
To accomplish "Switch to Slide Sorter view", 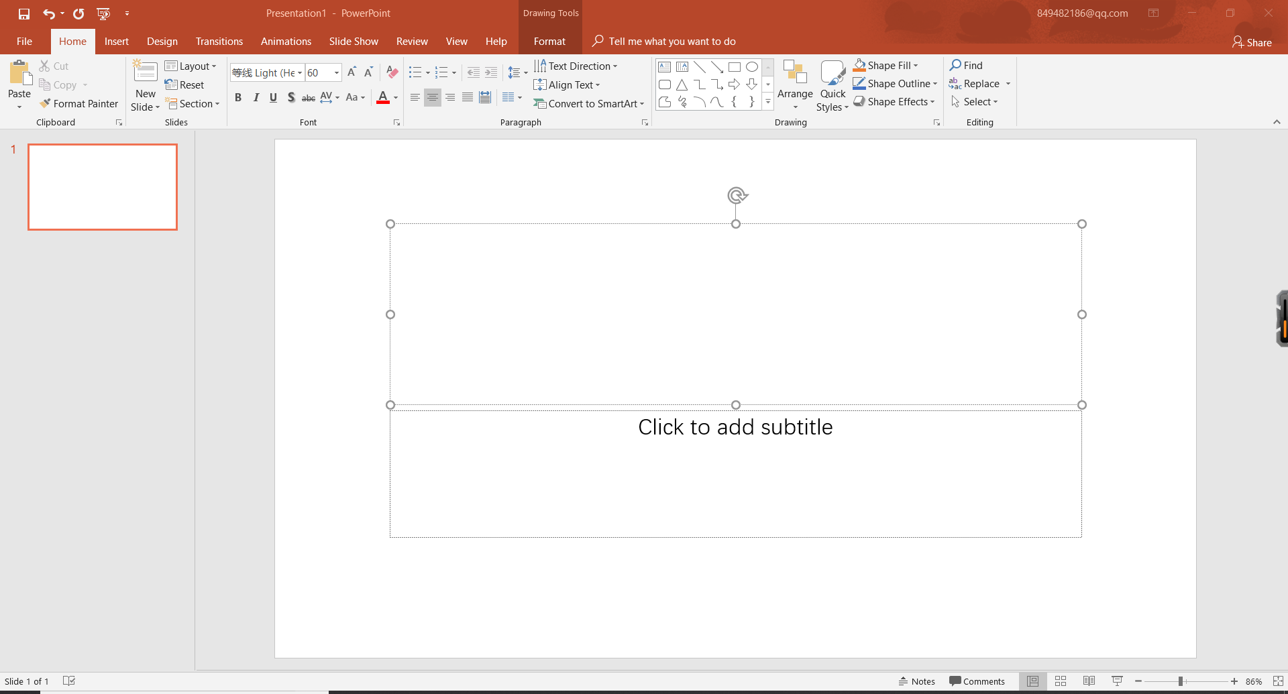I will click(x=1061, y=681).
